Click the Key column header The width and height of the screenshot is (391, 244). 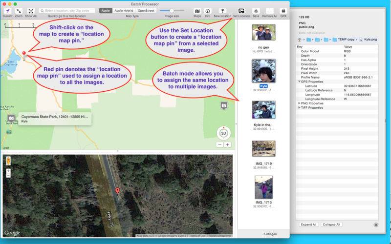(320, 47)
